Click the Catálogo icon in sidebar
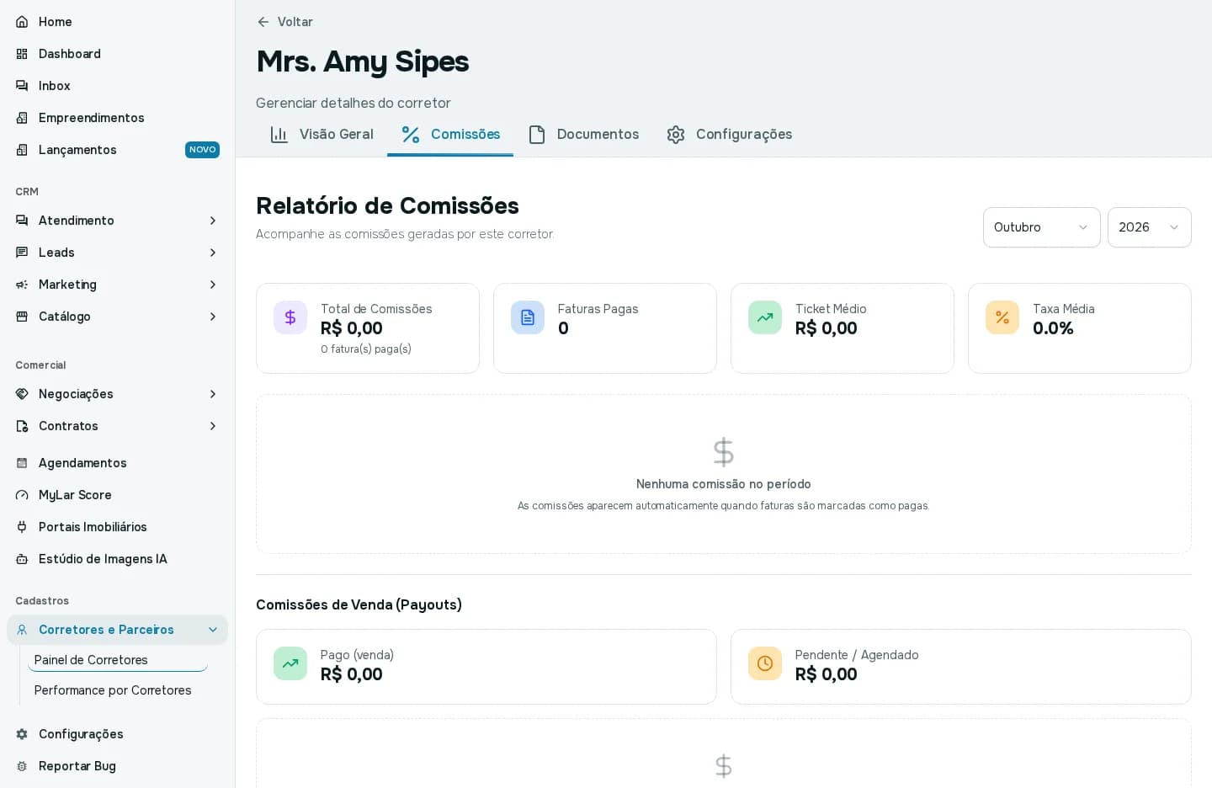Image resolution: width=1212 pixels, height=788 pixels. [22, 317]
